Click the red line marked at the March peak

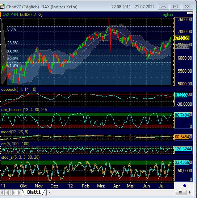tap(110, 35)
